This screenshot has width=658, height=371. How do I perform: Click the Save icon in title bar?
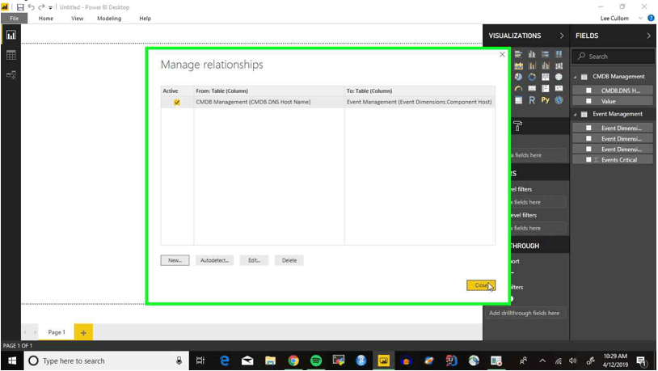pos(20,7)
